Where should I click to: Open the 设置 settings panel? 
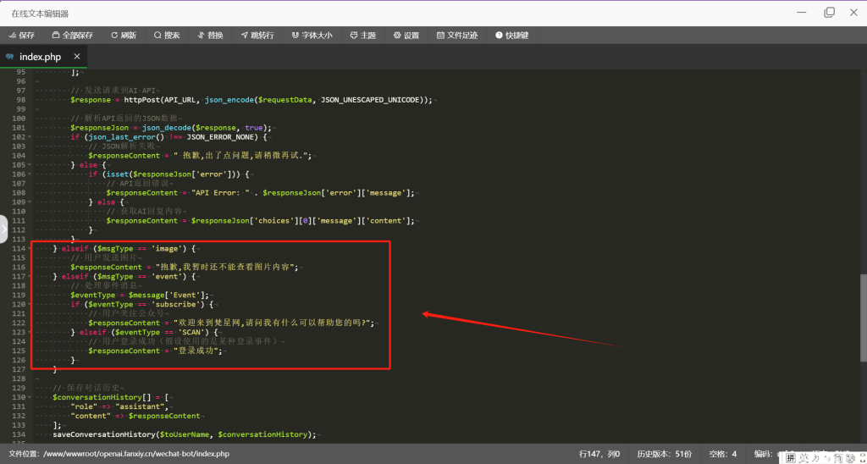click(x=406, y=36)
